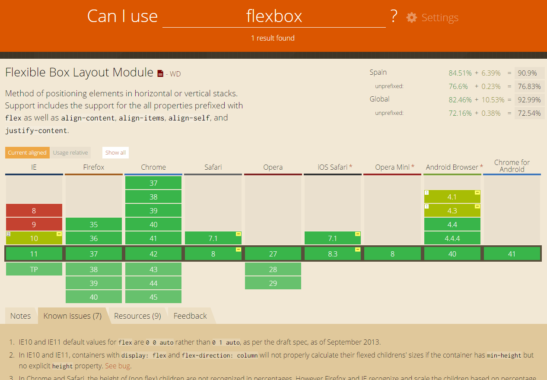Click the Safari column header
Viewport: 547px width, 380px height.
point(213,167)
